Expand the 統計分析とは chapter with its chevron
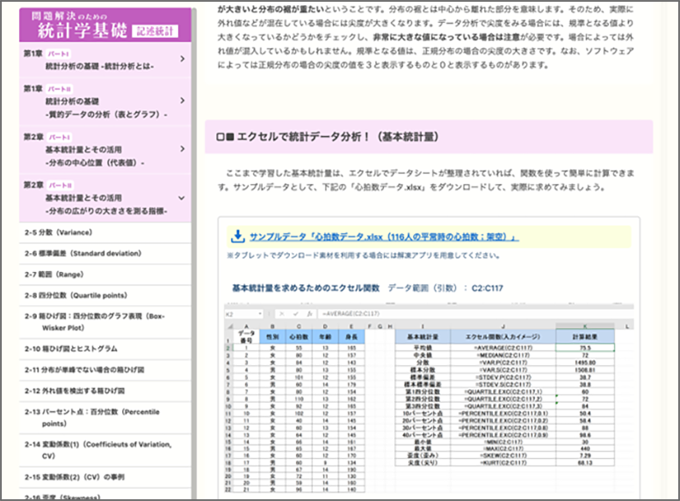Screen dimensions: 680x501 [x=182, y=58]
